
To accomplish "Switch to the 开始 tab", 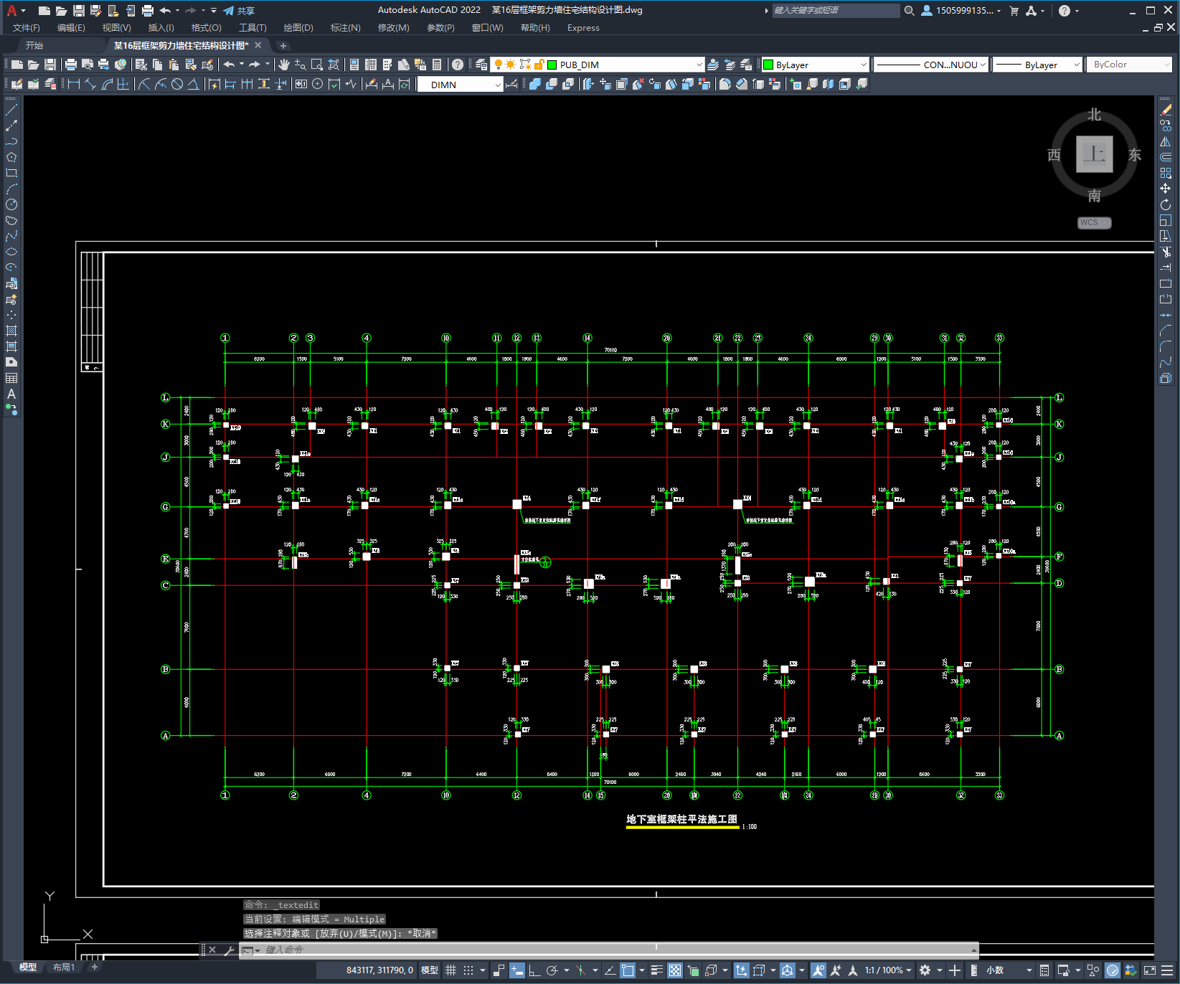I will click(x=34, y=45).
